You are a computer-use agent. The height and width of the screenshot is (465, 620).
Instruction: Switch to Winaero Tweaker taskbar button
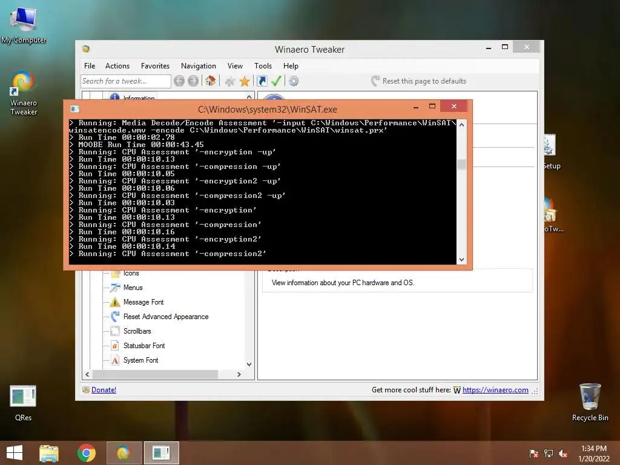coord(124,453)
